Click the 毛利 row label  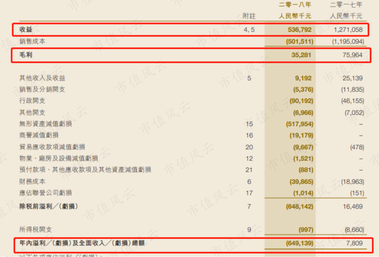[26, 55]
